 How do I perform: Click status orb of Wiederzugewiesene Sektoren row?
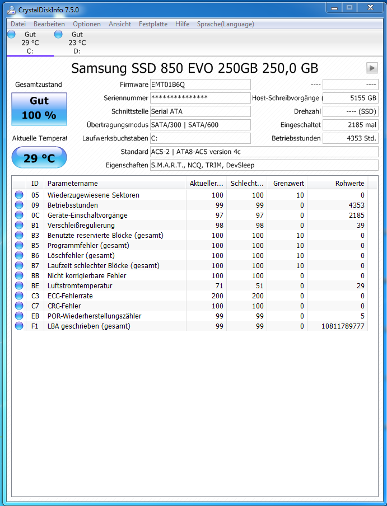pyautogui.click(x=19, y=195)
